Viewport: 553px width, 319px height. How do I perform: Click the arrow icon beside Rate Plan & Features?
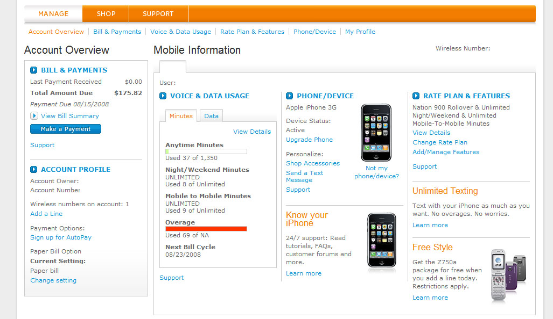(416, 96)
